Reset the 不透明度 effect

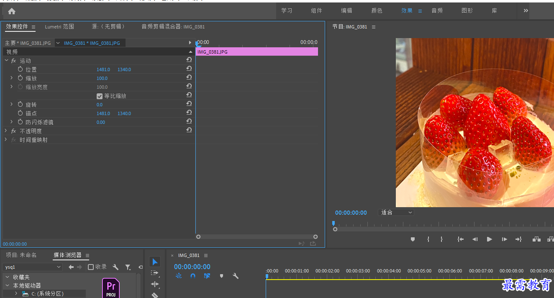tap(189, 130)
